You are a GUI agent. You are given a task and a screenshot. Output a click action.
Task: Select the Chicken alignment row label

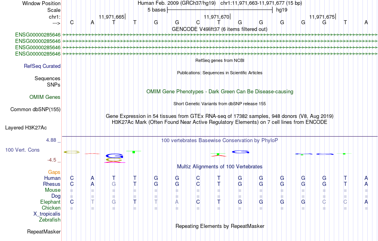point(51,208)
